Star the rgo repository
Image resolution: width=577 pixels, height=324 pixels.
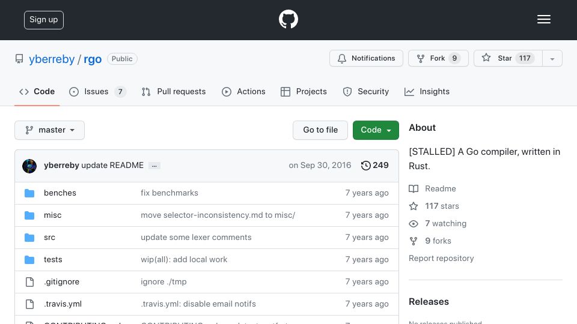coord(508,58)
